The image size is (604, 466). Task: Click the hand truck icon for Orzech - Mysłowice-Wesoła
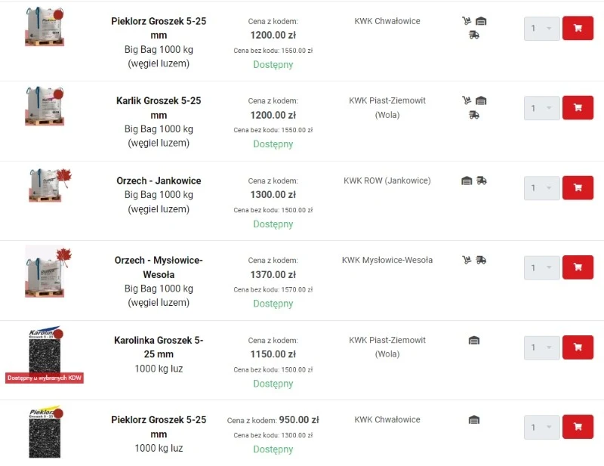pyautogui.click(x=467, y=260)
